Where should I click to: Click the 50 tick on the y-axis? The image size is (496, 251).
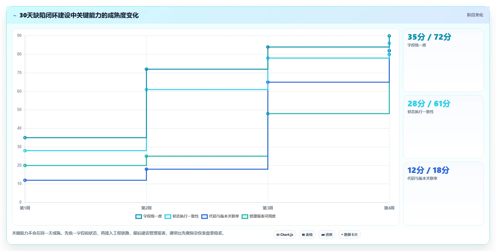pyautogui.click(x=19, y=110)
